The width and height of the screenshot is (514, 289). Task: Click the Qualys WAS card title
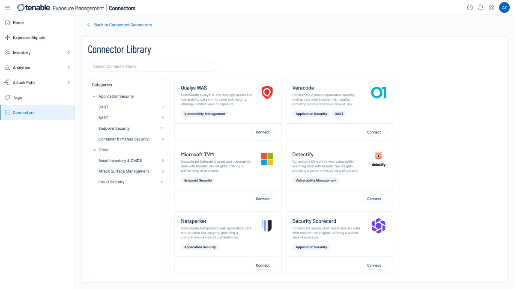pyautogui.click(x=194, y=88)
